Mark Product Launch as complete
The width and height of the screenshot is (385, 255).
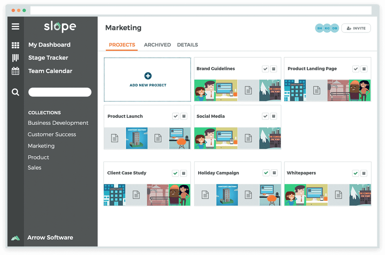pyautogui.click(x=176, y=116)
